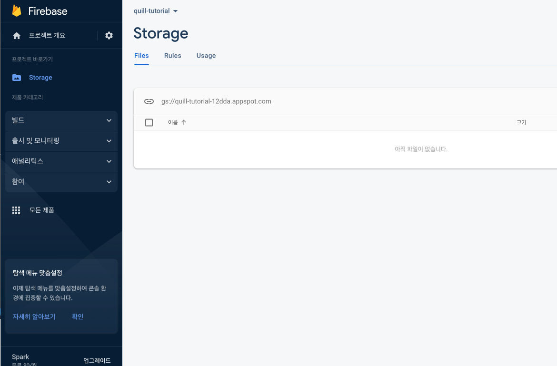Click the 제품 카테고리 section label
Viewport: 557px width, 366px height.
(x=27, y=97)
